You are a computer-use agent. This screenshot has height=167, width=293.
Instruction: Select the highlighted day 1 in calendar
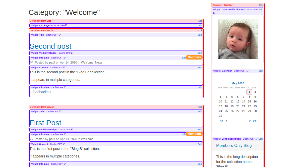pyautogui.click(x=249, y=92)
